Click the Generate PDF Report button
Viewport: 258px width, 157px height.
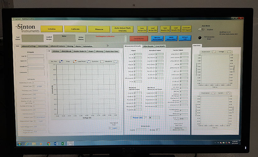tap(186, 29)
